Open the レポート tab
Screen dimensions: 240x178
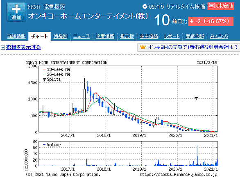[172, 37]
